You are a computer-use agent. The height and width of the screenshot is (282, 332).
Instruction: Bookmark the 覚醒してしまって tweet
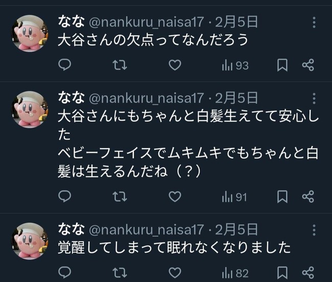(x=282, y=273)
